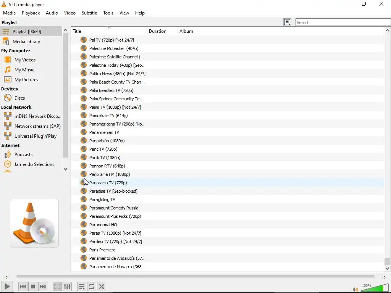This screenshot has width=391, height=293.
Task: Skip to next media item
Action: tap(43, 287)
